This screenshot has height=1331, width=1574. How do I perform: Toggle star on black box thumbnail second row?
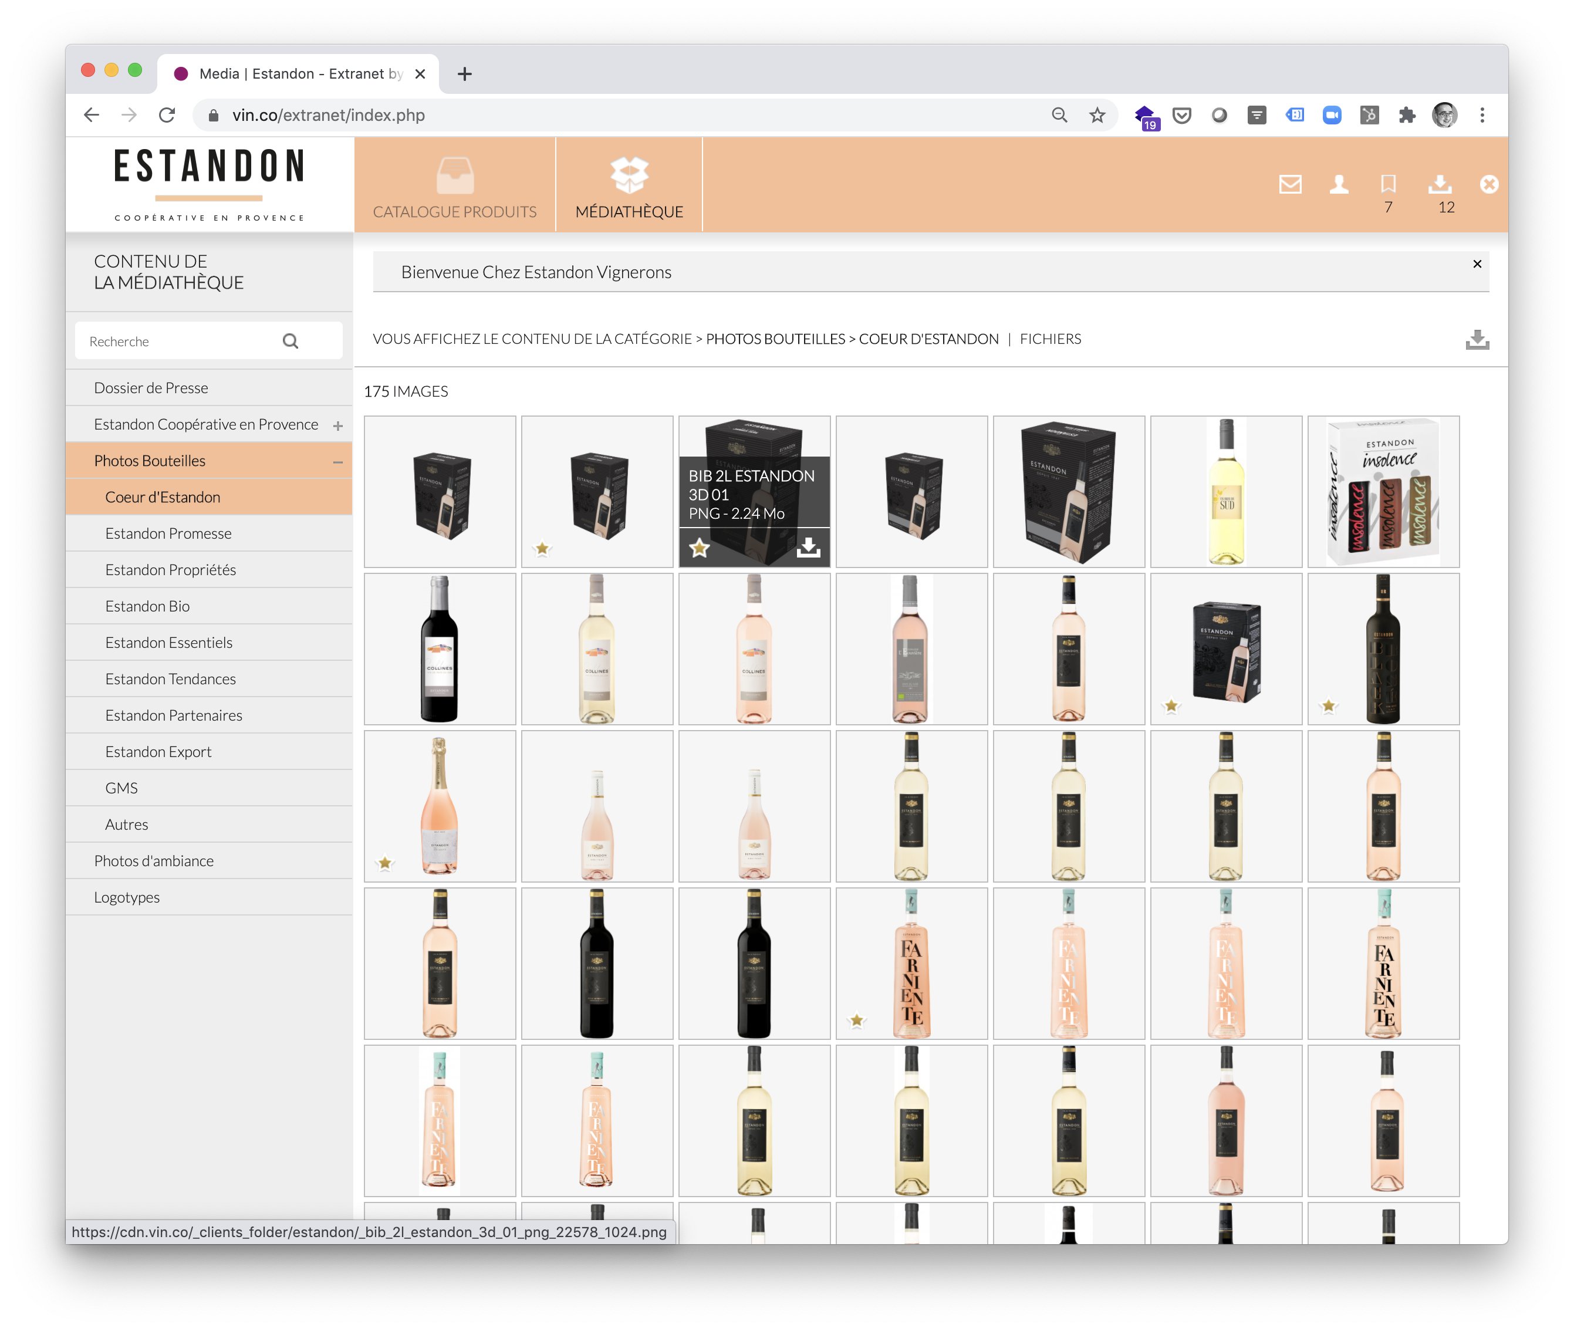[1171, 706]
